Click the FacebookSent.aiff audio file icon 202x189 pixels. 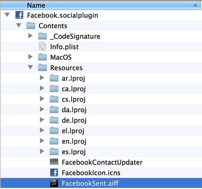54,183
